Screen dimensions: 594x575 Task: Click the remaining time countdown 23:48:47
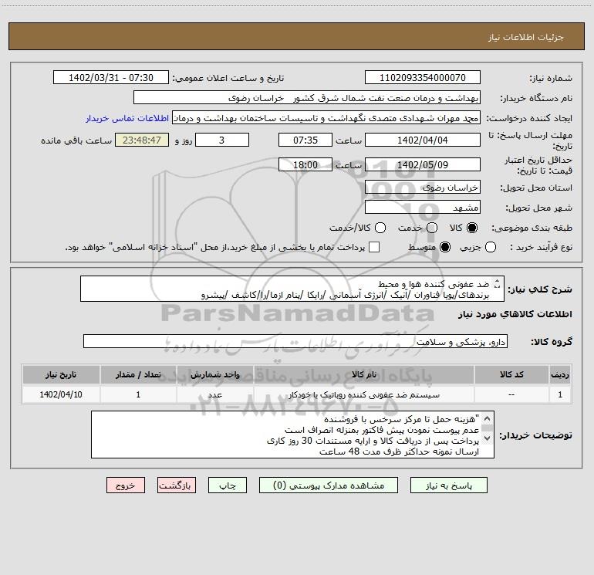coord(142,140)
